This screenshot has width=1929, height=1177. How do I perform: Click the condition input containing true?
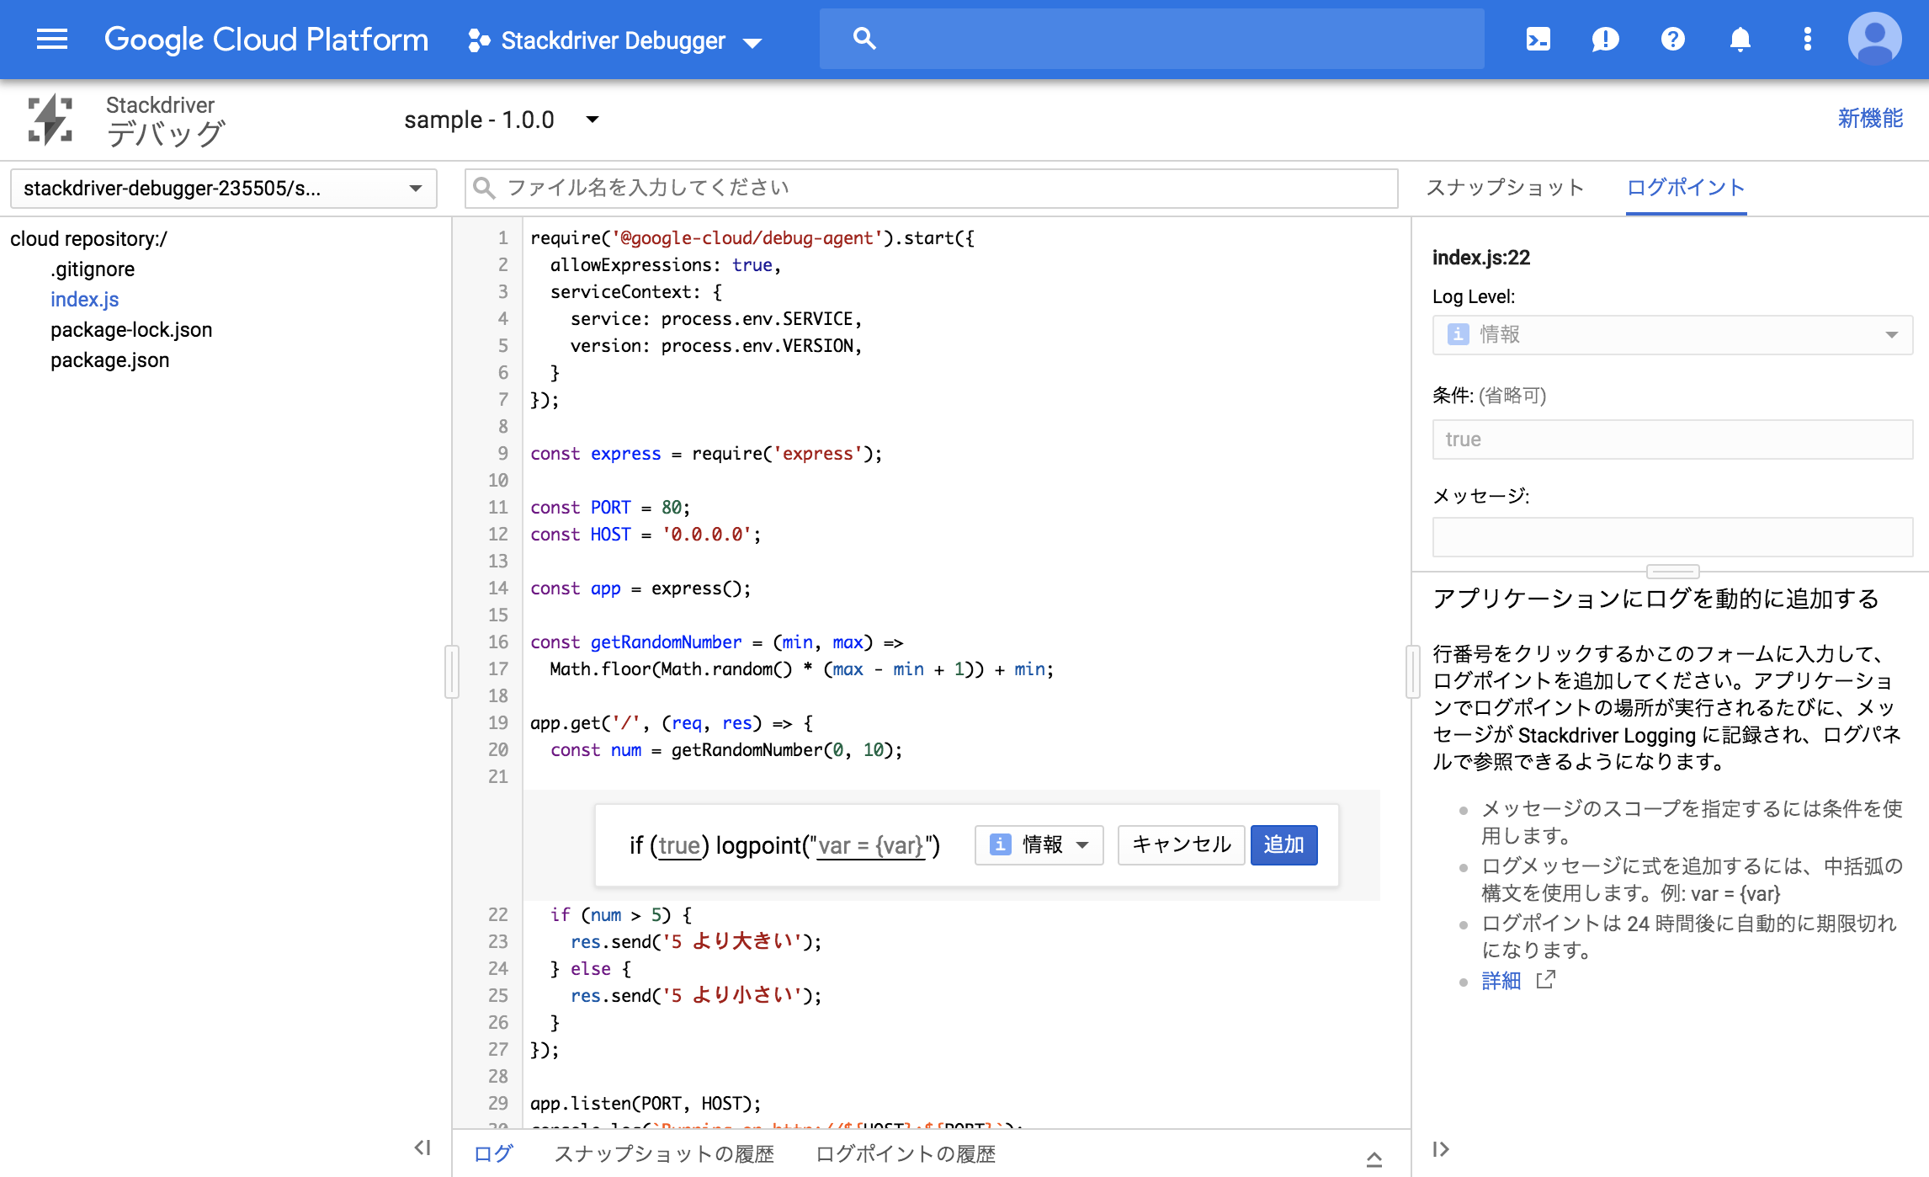1671,439
